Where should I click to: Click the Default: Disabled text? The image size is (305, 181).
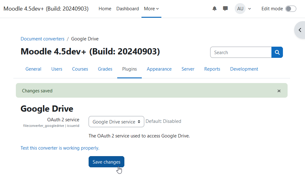coord(164,121)
